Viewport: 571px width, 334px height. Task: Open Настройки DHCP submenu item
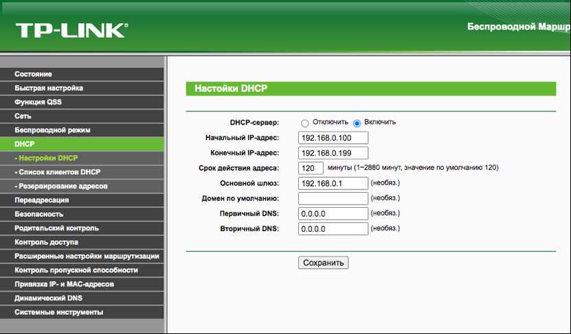tap(82, 158)
